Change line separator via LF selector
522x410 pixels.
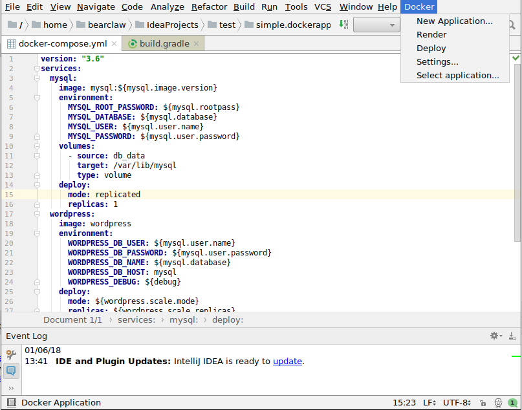coord(430,403)
